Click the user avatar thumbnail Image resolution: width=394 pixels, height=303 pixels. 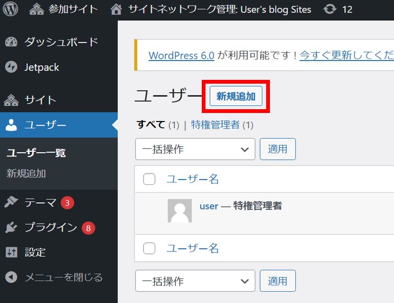(x=179, y=211)
